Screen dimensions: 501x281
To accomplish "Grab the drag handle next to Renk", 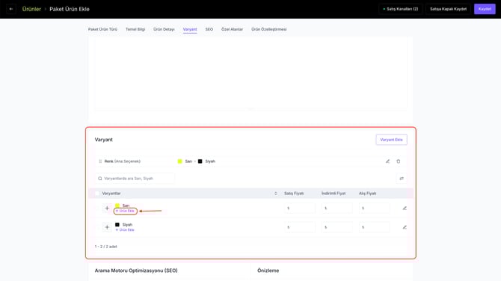I will 100,161.
